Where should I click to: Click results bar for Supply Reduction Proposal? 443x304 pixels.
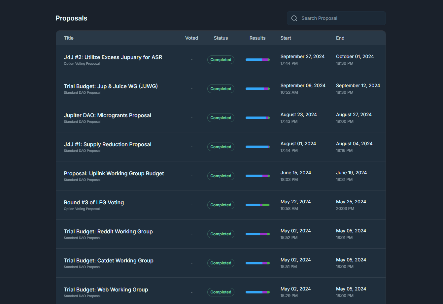257,147
